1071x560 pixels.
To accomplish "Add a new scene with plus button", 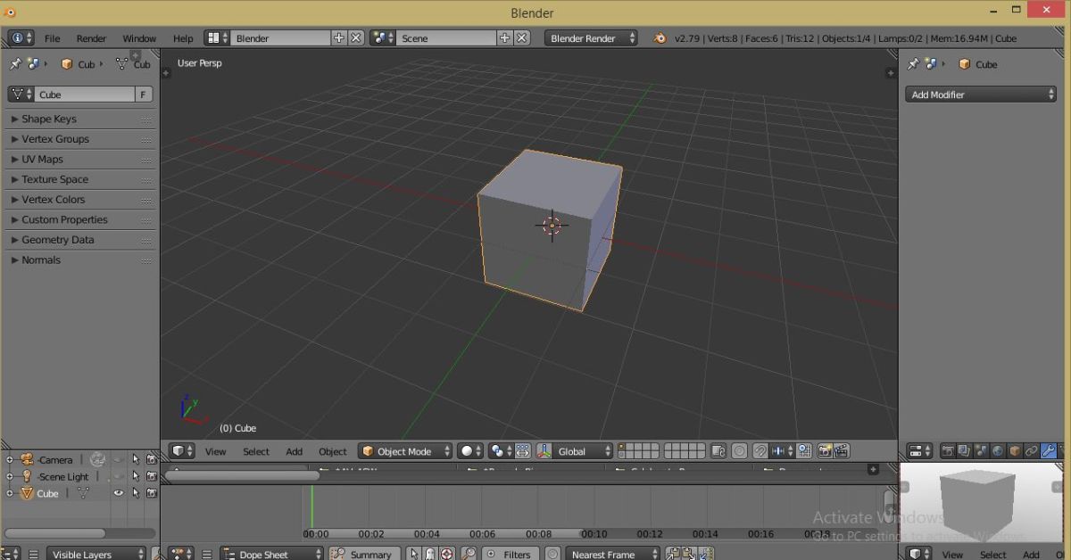I will (504, 38).
